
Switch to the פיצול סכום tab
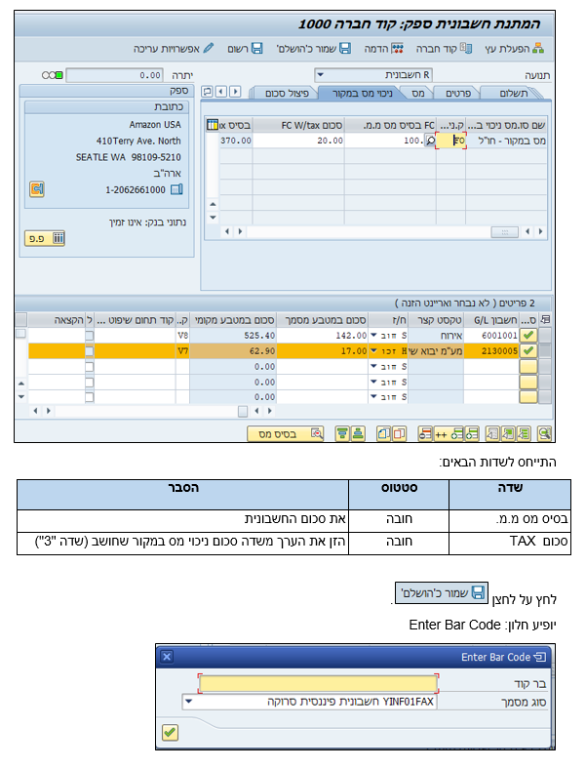pyautogui.click(x=286, y=93)
